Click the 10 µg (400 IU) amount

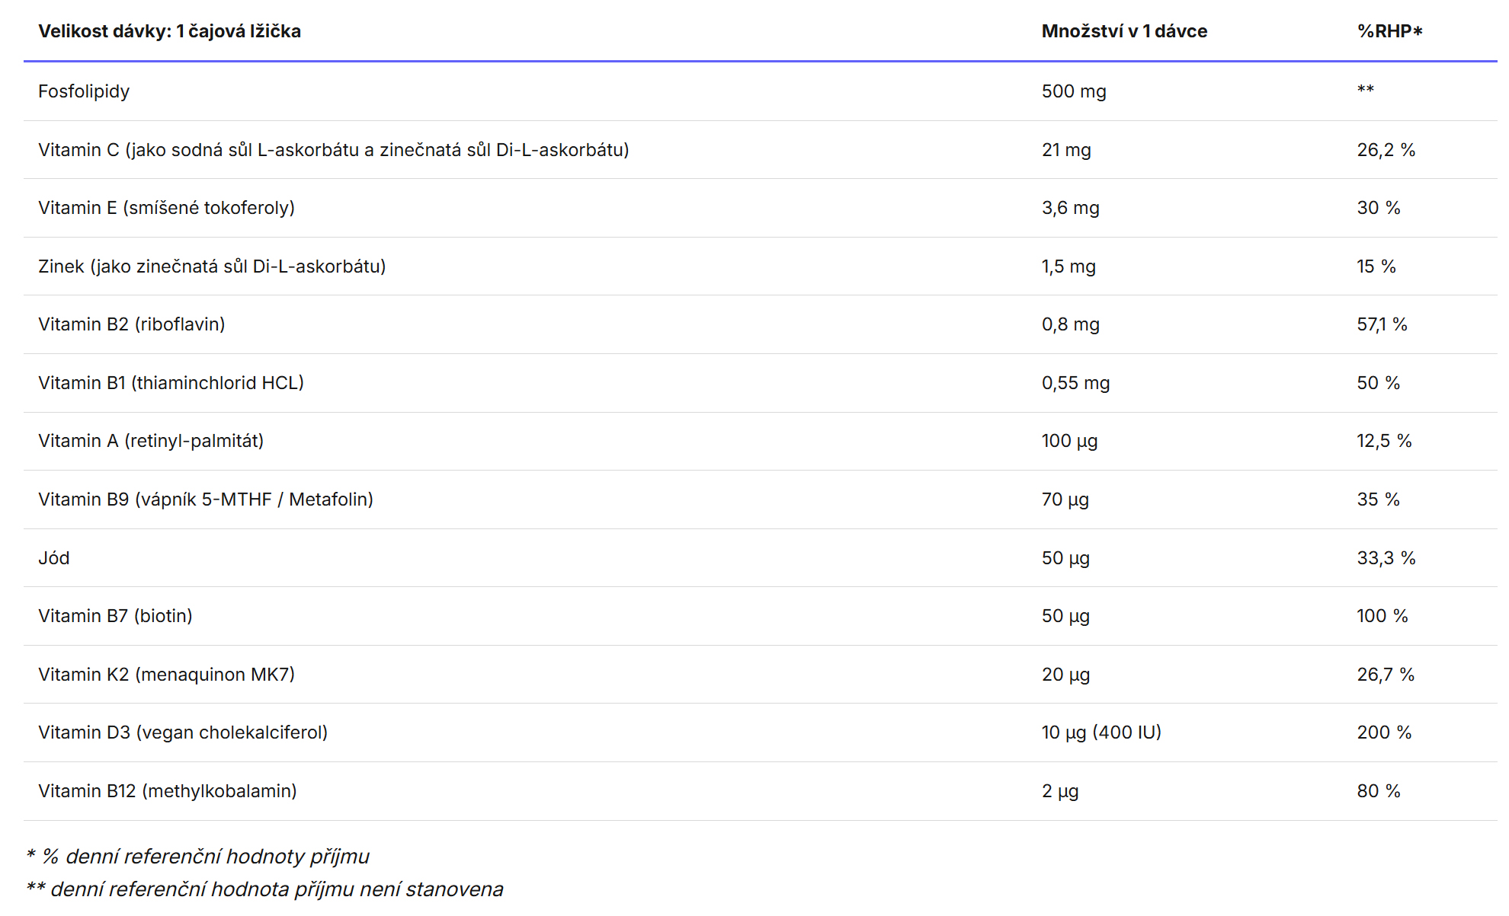[x=1101, y=732]
